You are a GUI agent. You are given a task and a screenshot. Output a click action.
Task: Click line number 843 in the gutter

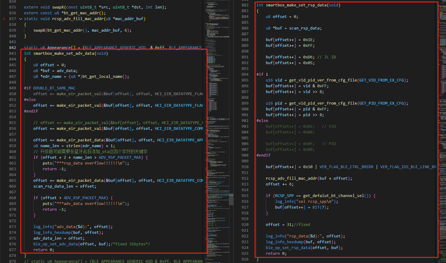[12, 54]
